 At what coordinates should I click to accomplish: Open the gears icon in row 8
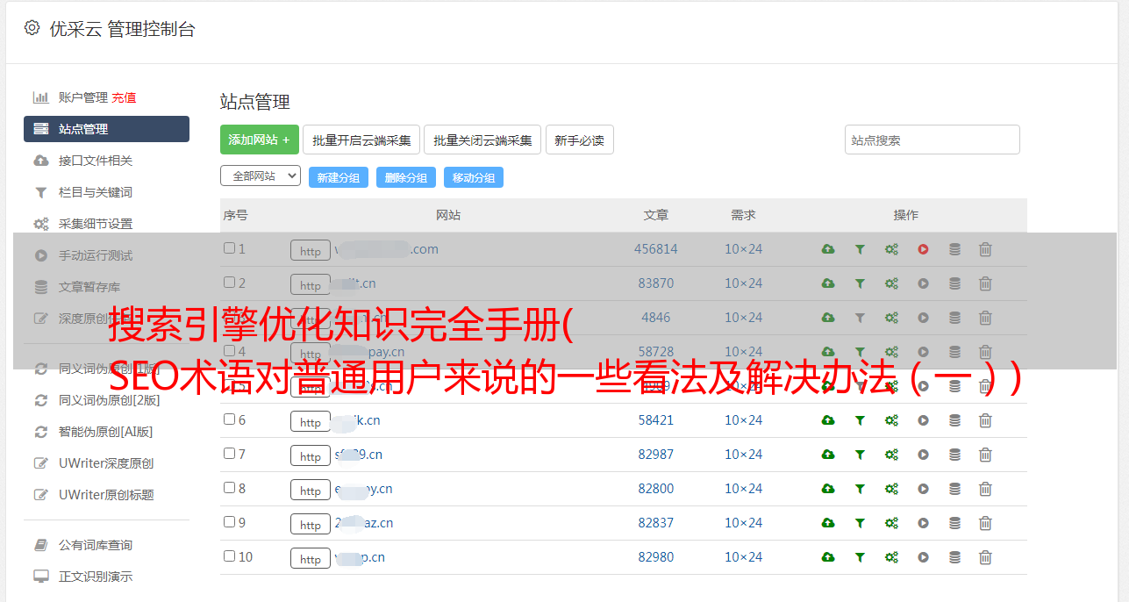(x=891, y=489)
